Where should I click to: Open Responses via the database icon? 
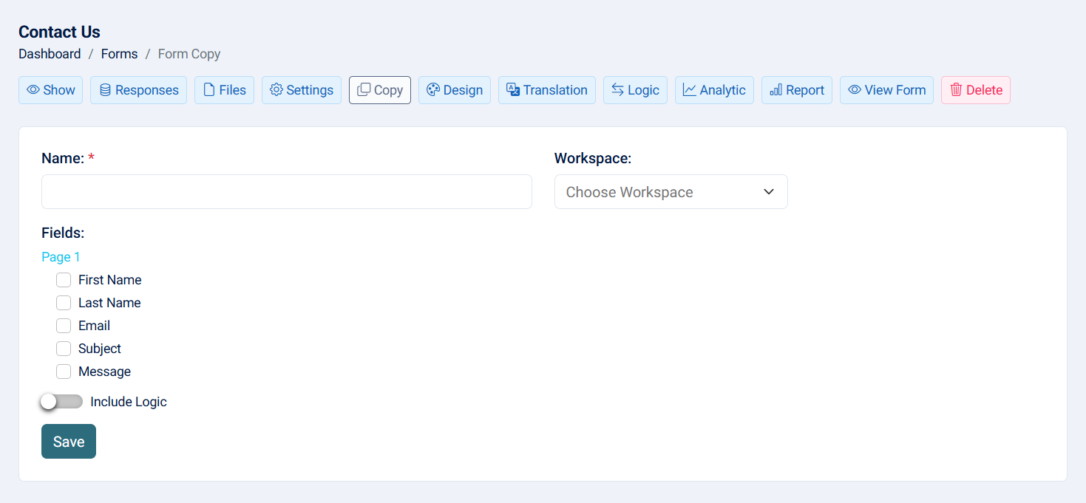pos(105,90)
